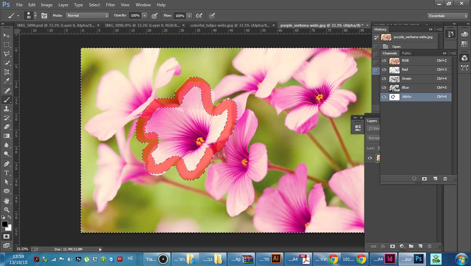Activate the Hand tool
The height and width of the screenshot is (266, 471).
(x=7, y=201)
